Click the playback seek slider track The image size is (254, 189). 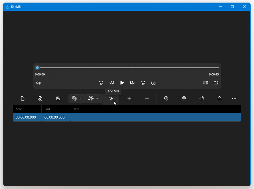(x=128, y=68)
